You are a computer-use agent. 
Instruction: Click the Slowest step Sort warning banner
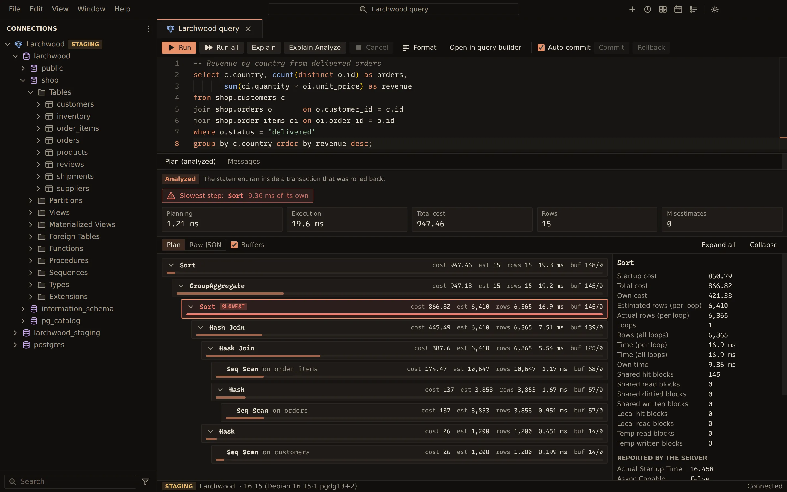tap(237, 195)
